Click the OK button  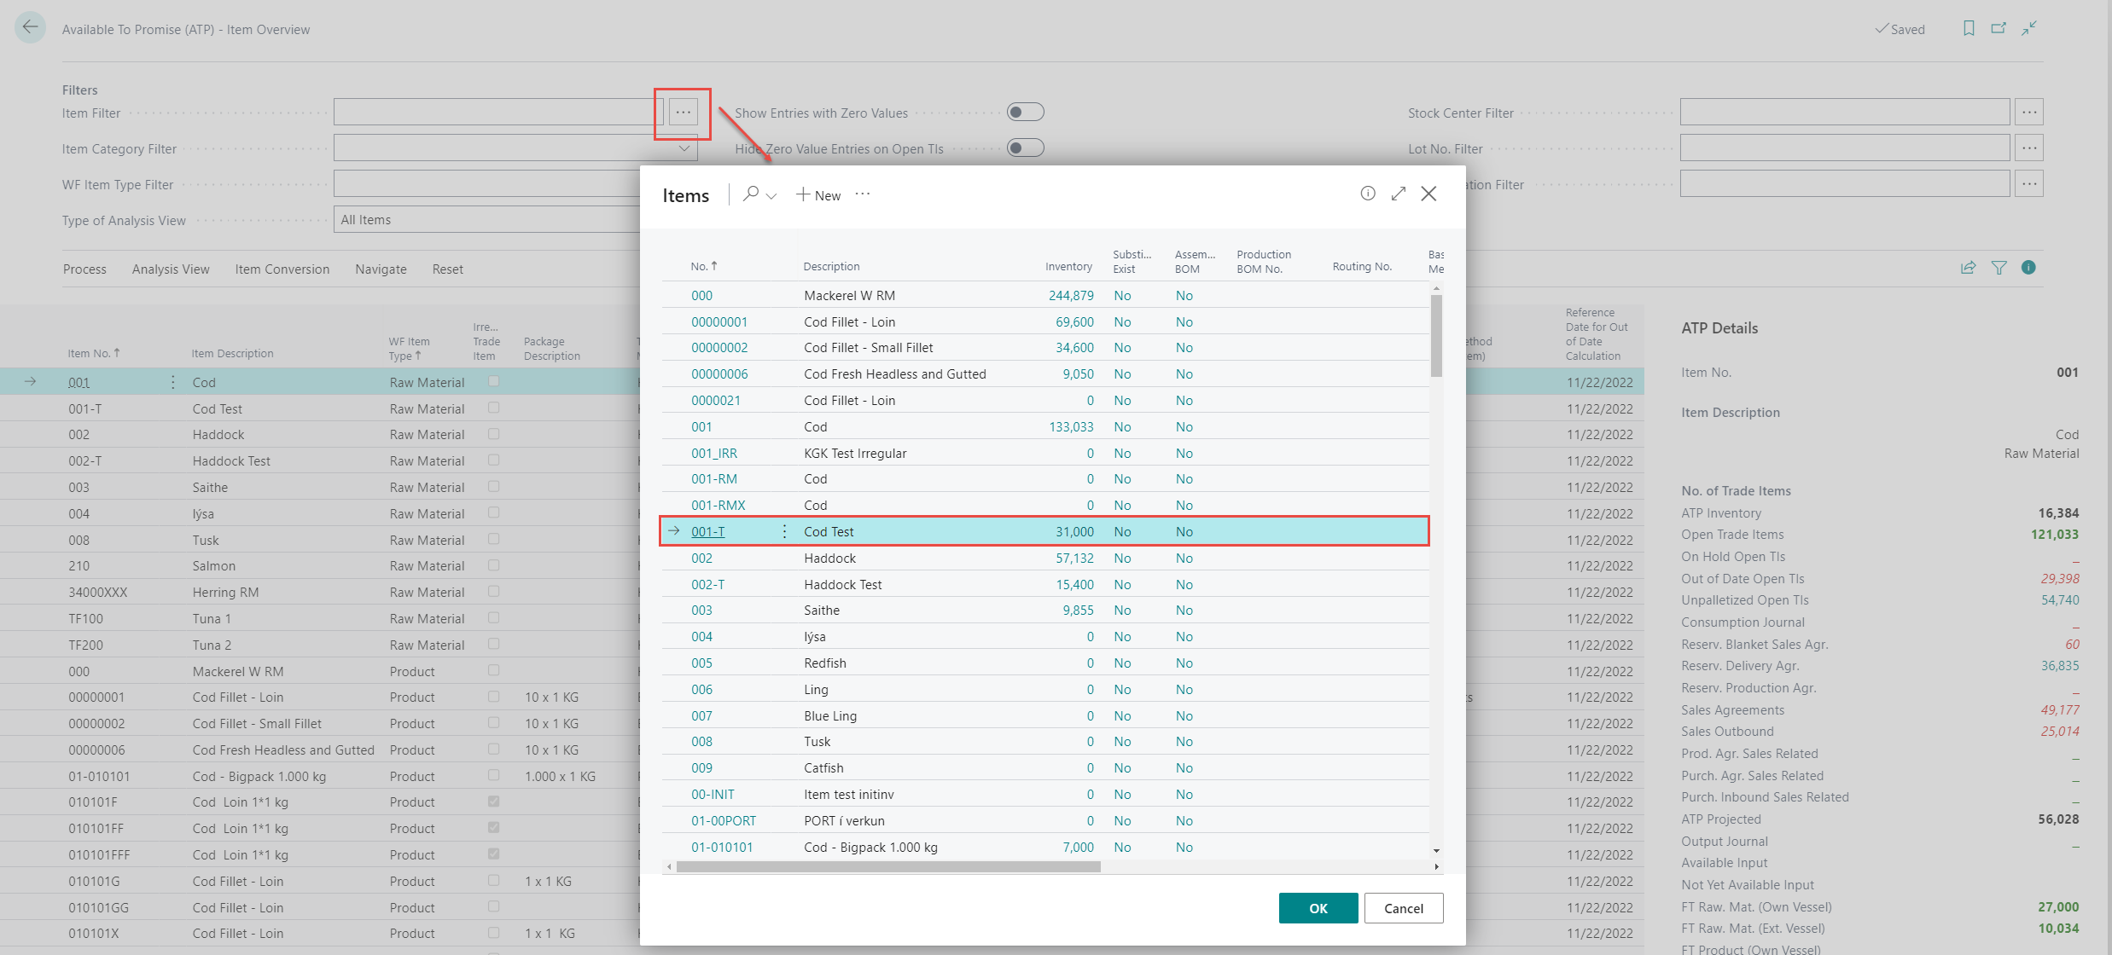pyautogui.click(x=1318, y=908)
